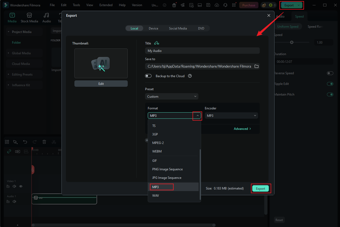Select WAV format option
This screenshot has width=340, height=227.
click(173, 196)
